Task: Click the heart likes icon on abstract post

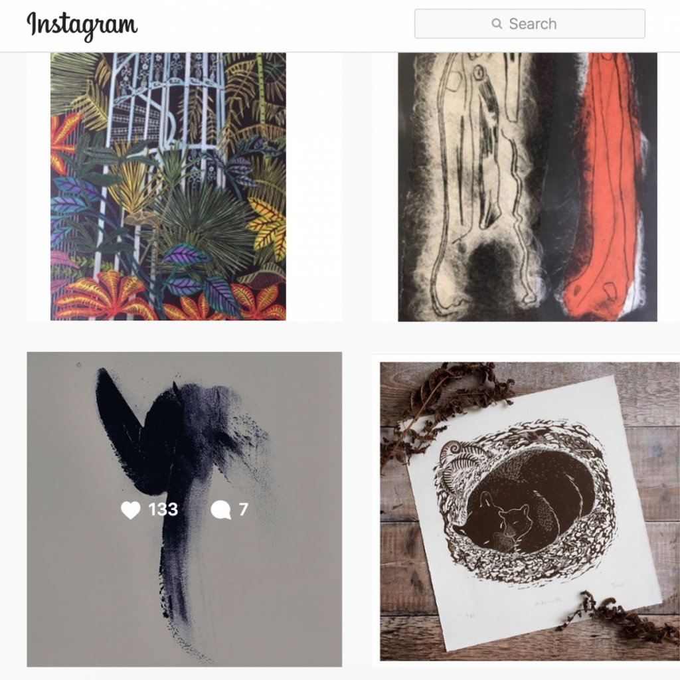Action: (x=131, y=509)
